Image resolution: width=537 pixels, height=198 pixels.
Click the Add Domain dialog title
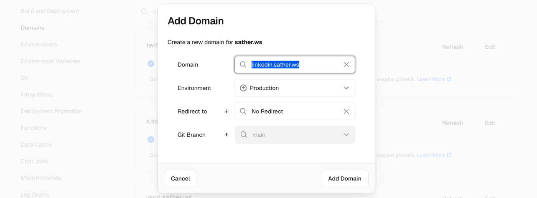pos(196,21)
